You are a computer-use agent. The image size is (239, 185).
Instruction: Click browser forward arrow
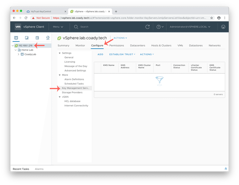point(20,18)
